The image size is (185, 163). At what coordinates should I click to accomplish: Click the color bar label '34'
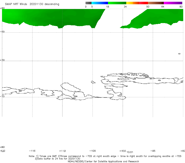(125, 7)
